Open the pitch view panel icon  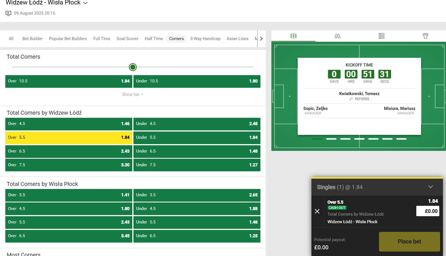point(293,36)
